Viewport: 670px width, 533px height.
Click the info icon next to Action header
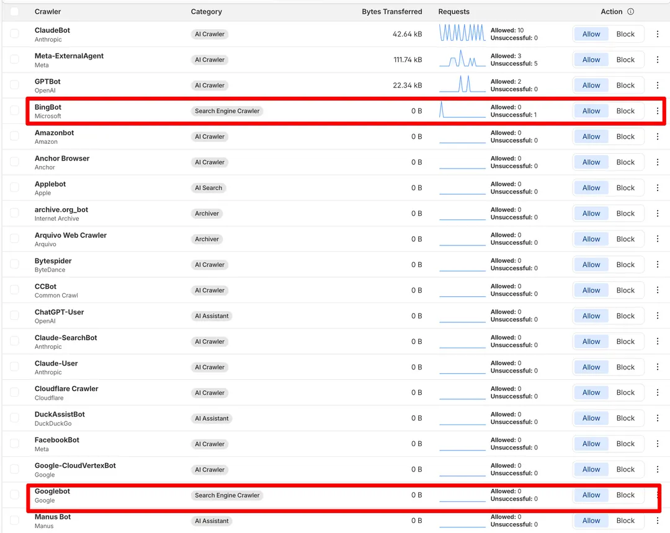630,12
